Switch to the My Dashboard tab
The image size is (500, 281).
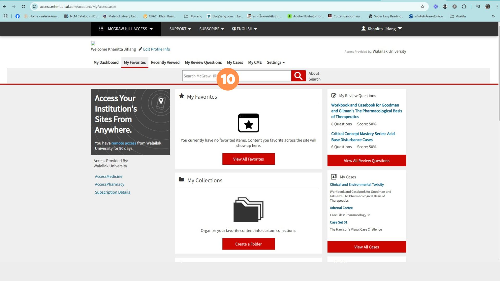[x=106, y=62]
